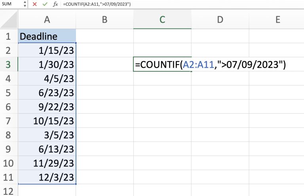Select column A header
The width and height of the screenshot is (304, 196).
pos(47,19)
